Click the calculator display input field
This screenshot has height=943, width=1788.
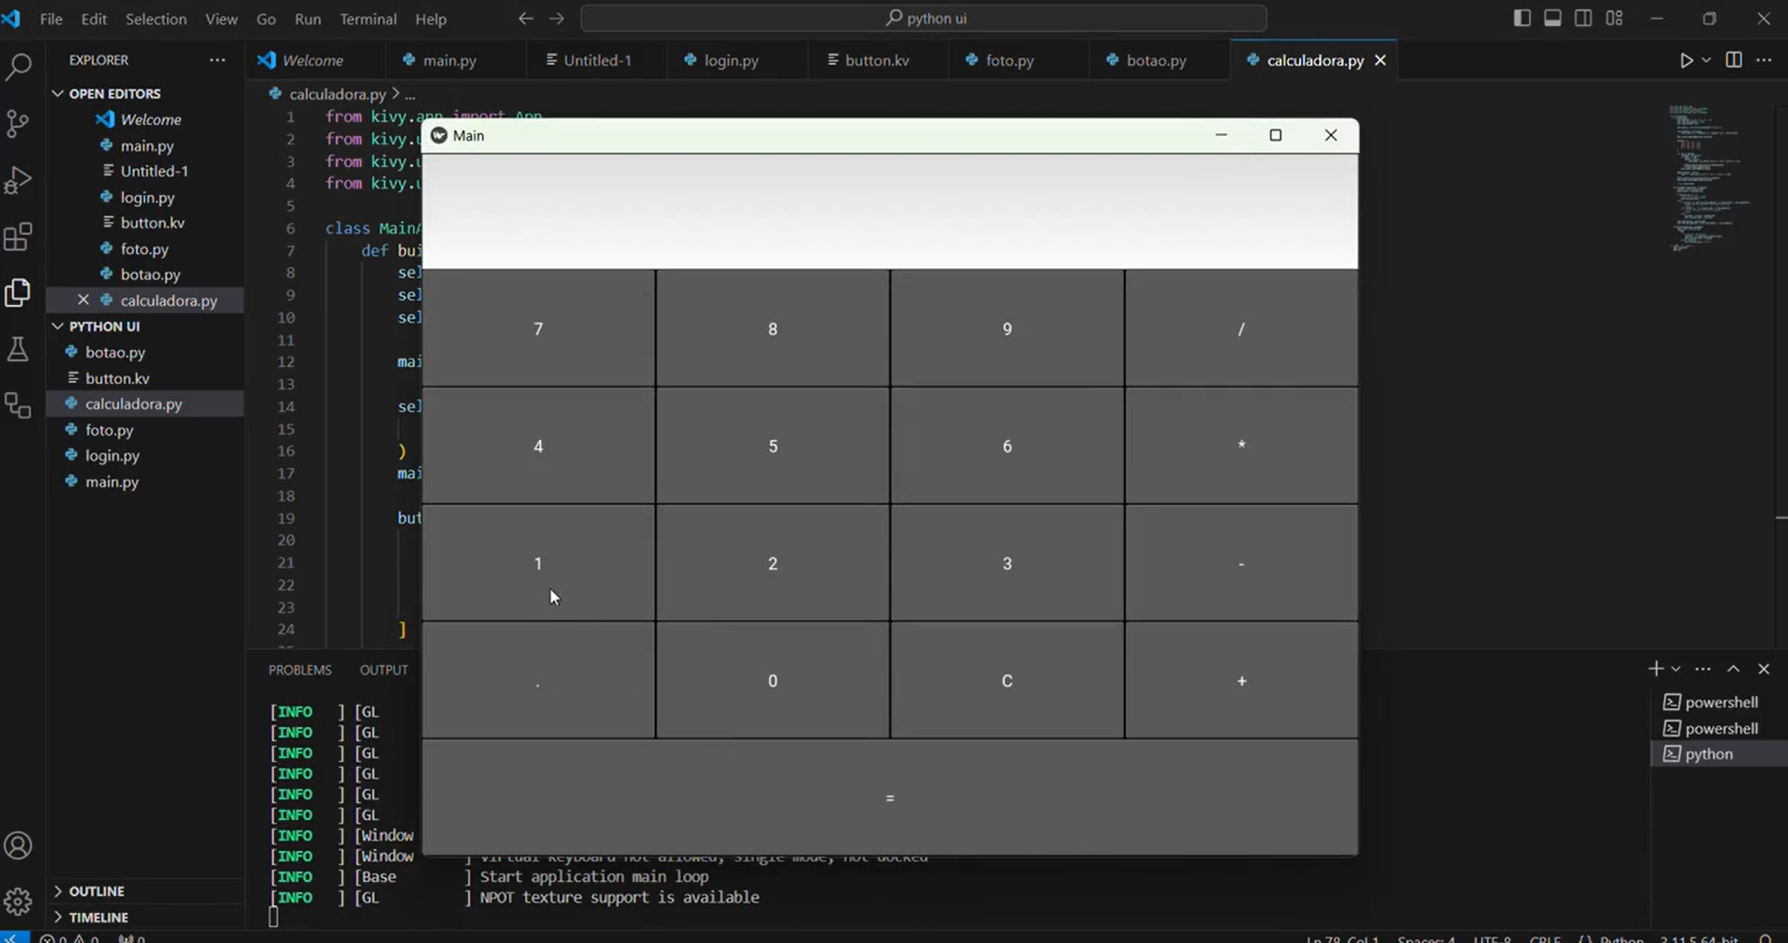point(889,212)
